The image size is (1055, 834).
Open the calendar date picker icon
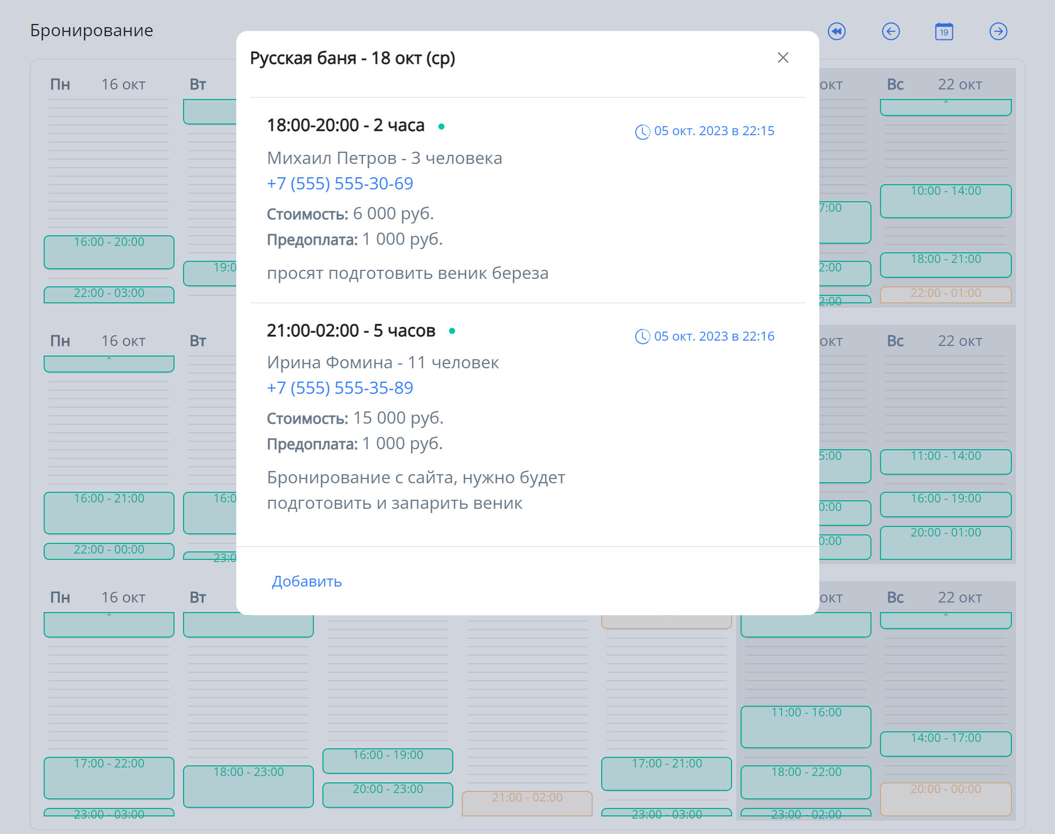pyautogui.click(x=944, y=31)
